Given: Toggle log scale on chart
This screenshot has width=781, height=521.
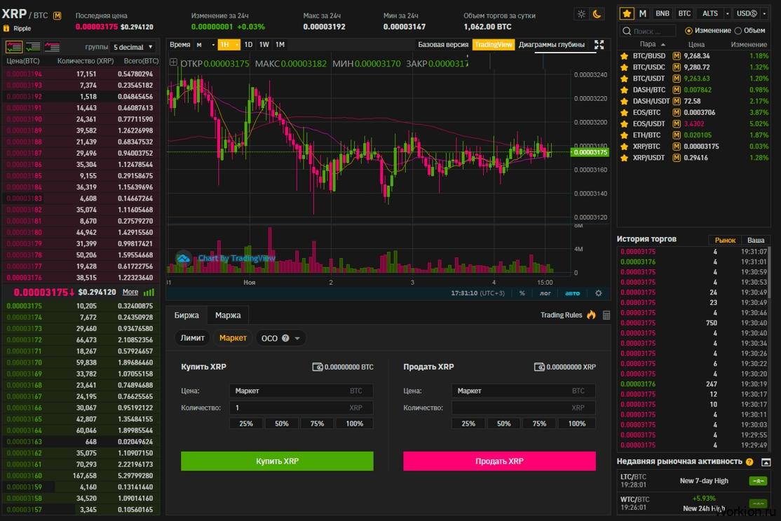Looking at the screenshot, I should (545, 293).
